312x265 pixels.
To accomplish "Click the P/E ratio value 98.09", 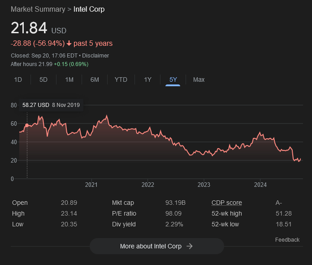I will [173, 213].
